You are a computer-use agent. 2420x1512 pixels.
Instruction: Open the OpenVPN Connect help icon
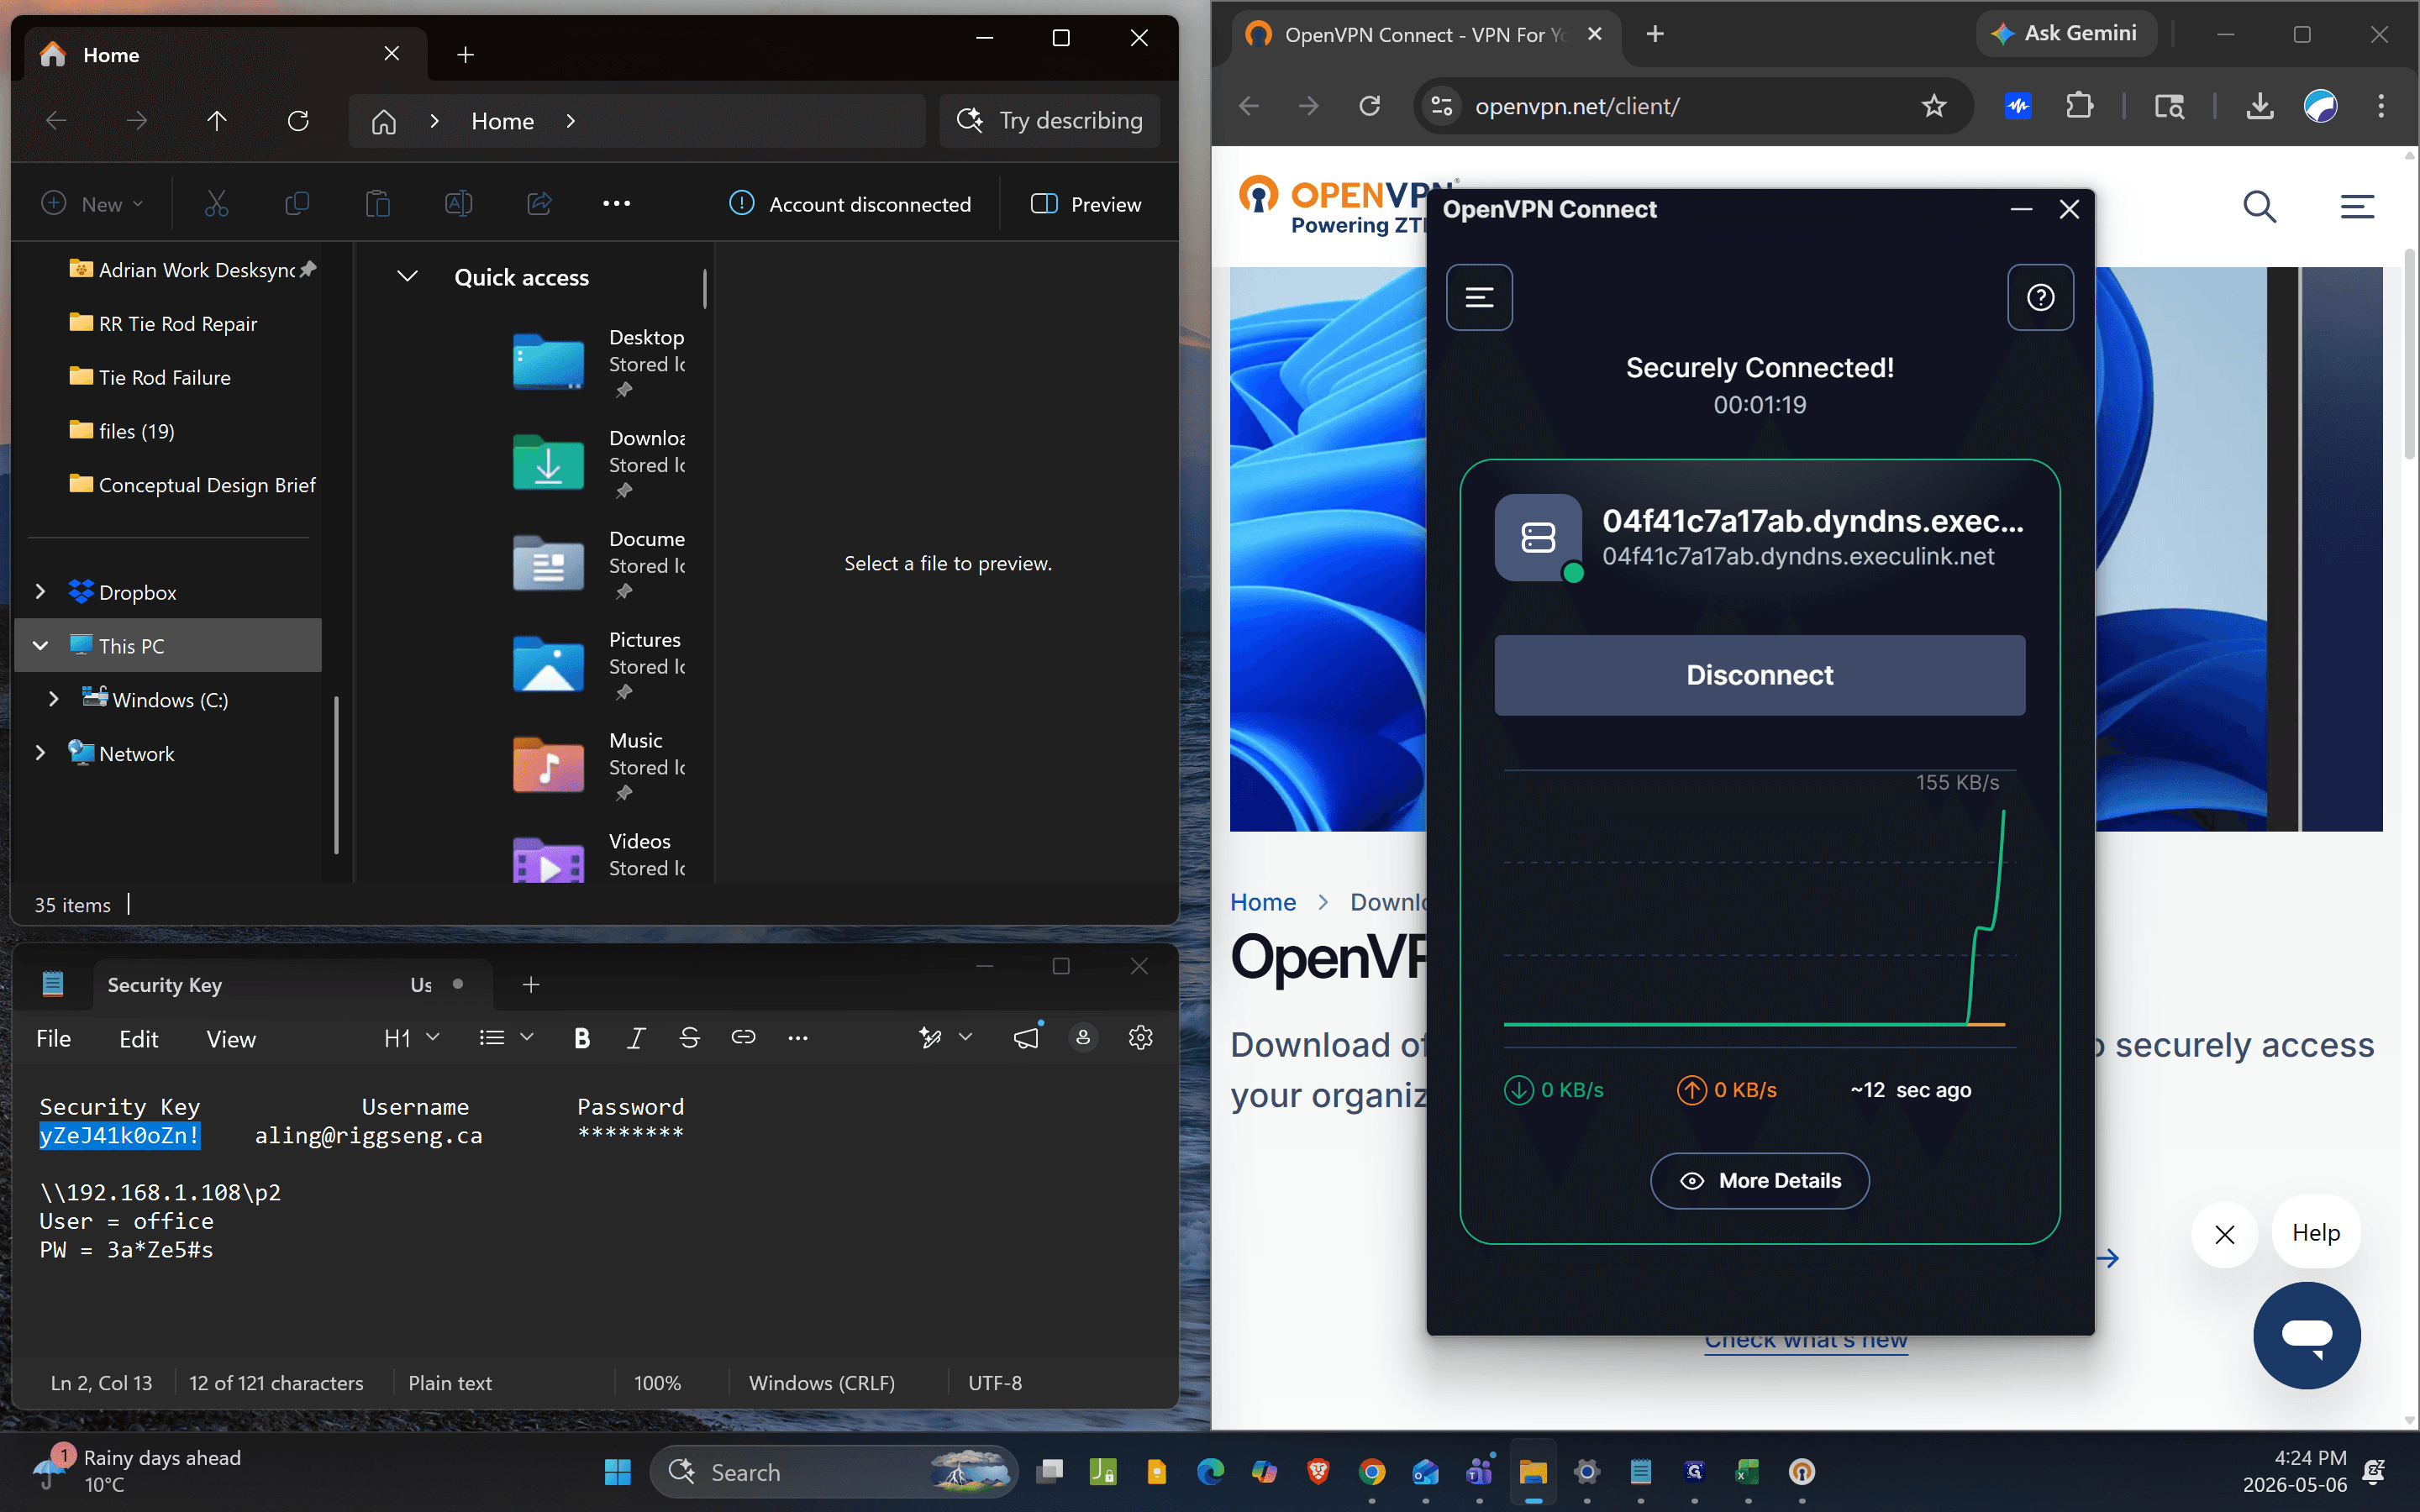pyautogui.click(x=2040, y=297)
